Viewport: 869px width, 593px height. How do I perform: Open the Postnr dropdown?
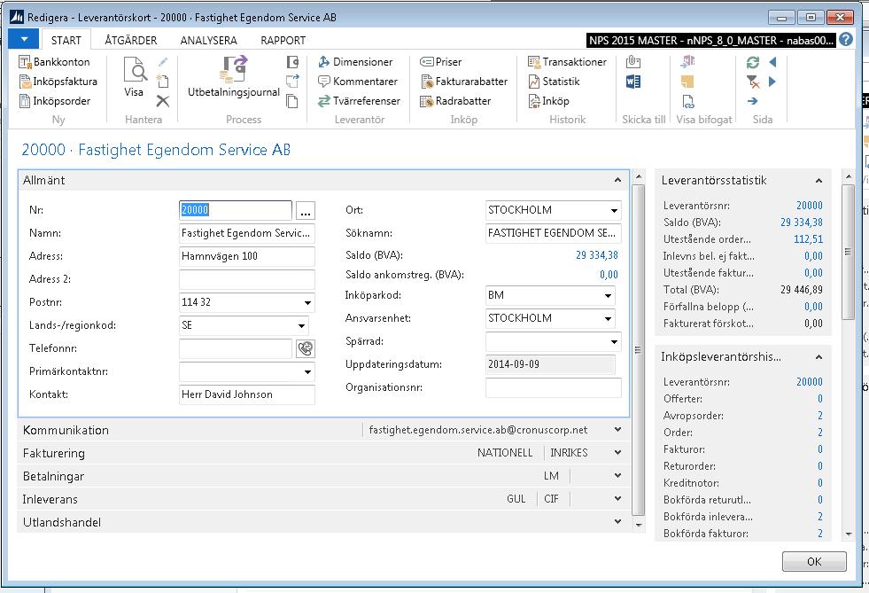(307, 303)
